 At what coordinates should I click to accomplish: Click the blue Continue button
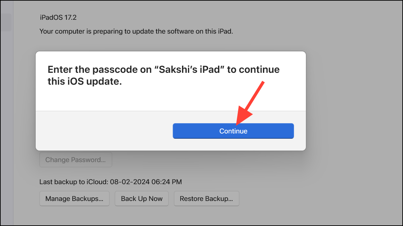[233, 131]
